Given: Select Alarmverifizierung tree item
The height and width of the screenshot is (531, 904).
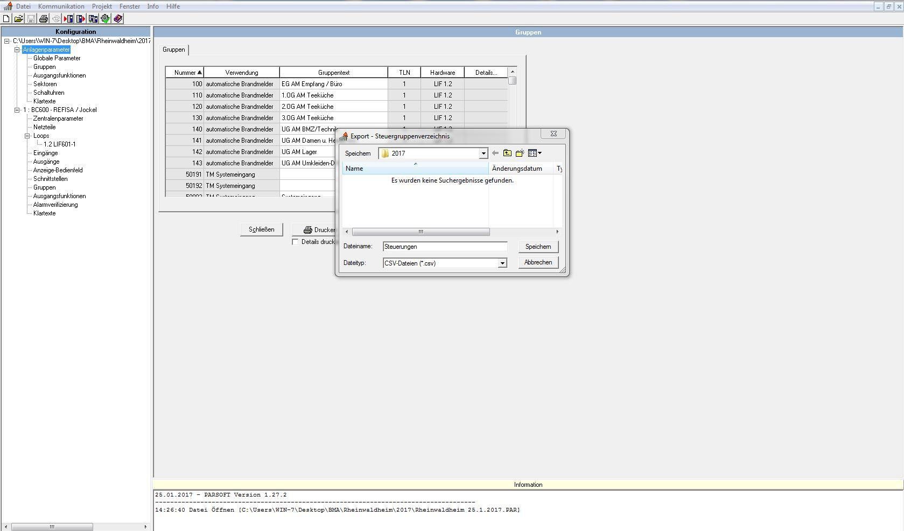Looking at the screenshot, I should 55,205.
